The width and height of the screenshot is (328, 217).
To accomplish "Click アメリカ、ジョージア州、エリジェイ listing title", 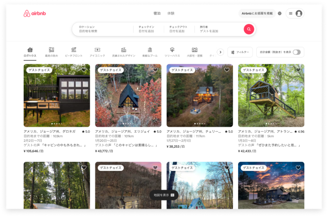I will click(x=122, y=131).
